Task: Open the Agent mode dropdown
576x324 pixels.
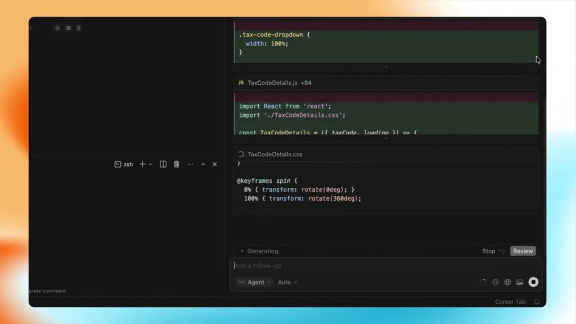Action: tap(256, 282)
